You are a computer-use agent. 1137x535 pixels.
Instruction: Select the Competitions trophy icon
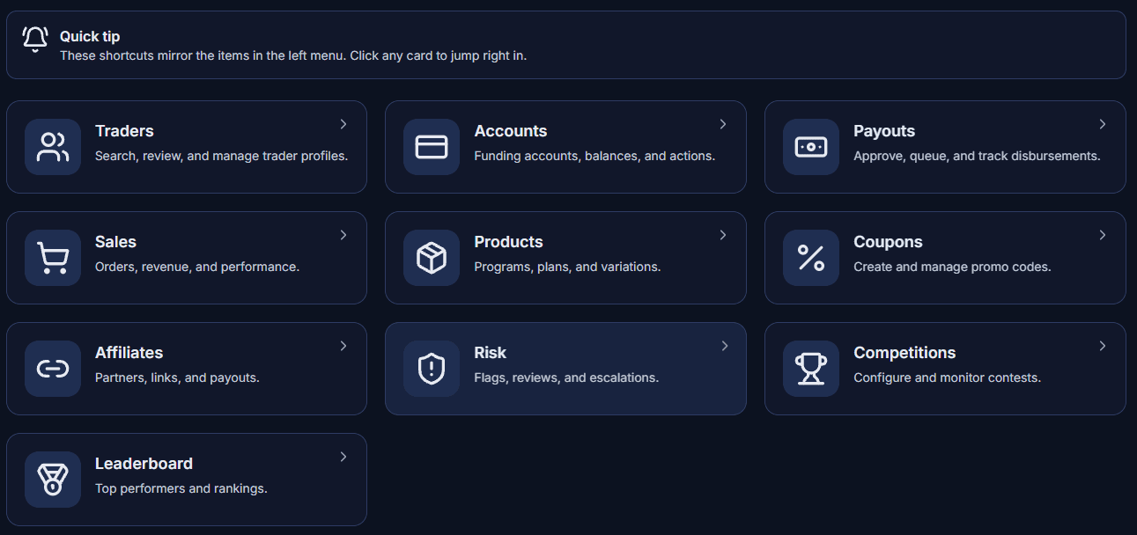pos(810,368)
